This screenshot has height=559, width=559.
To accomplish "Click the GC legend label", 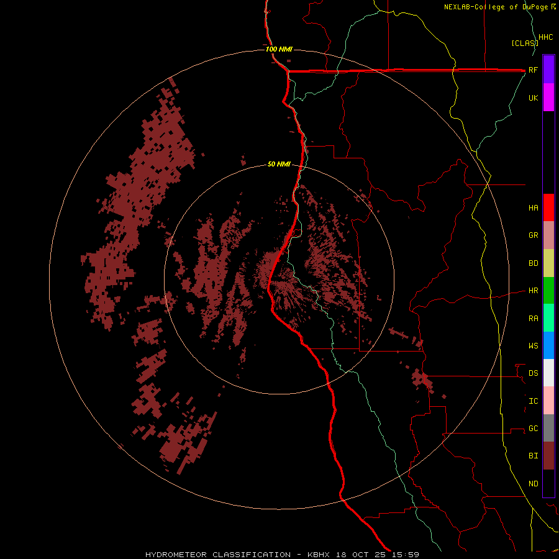I will coord(533,429).
